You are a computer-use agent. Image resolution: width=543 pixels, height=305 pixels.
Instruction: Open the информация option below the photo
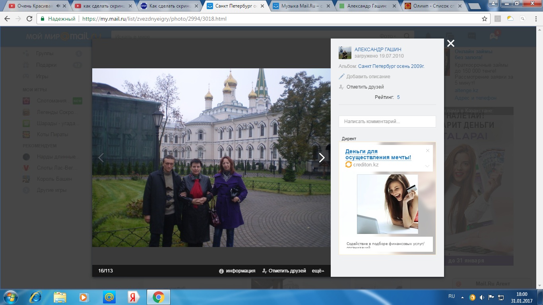(x=240, y=271)
